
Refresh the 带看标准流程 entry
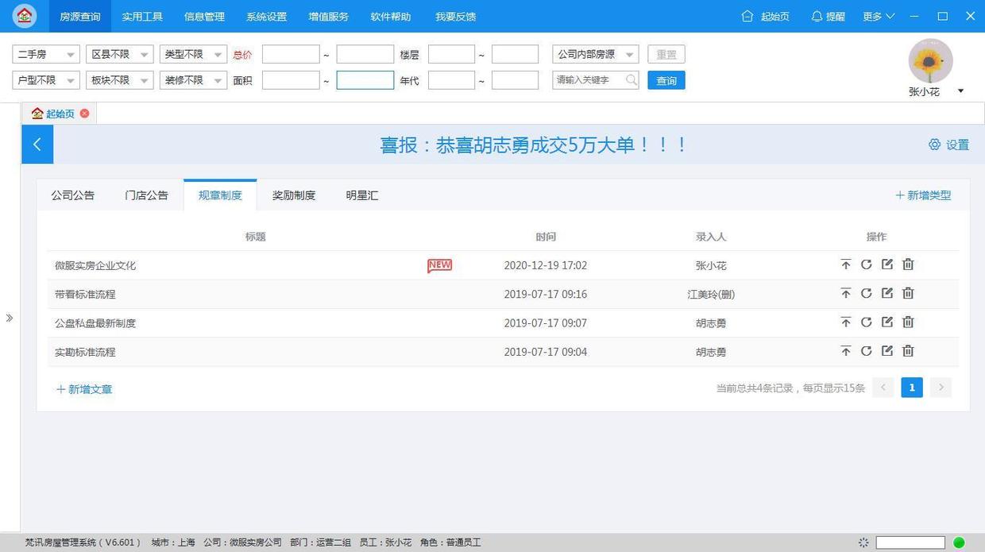click(x=867, y=293)
